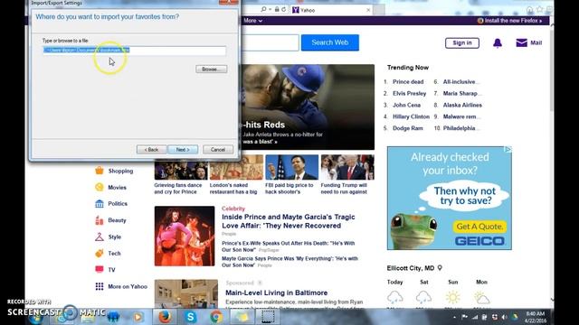The image size is (579, 325).
Task: Open Yahoo Mail envelope icon
Action: pos(521,42)
